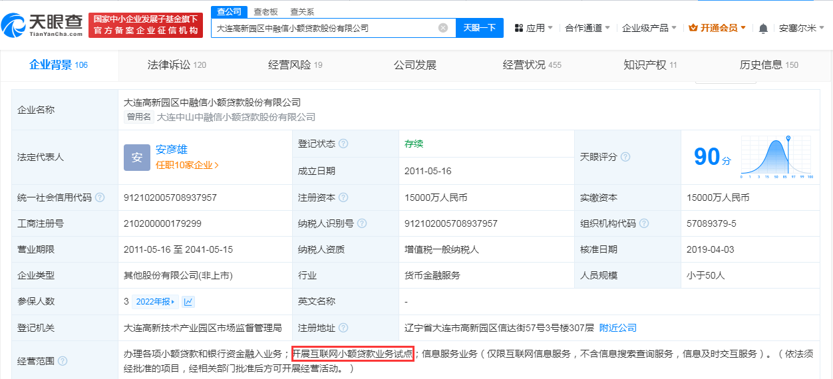This screenshot has height=379, width=833.
Task: Select credit code 912102005708937957
Action: point(170,197)
